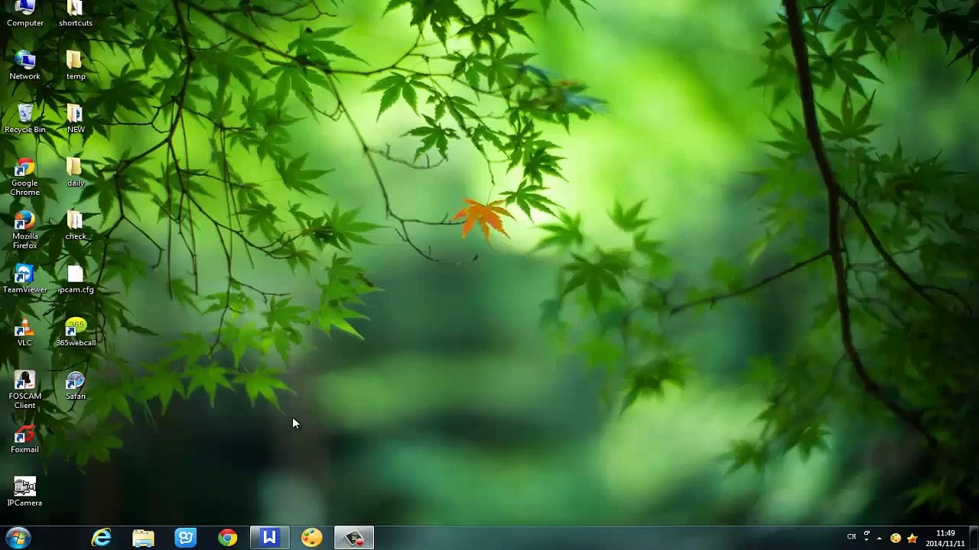979x550 pixels.
Task: Open the clock showing 11:49
Action: click(x=945, y=538)
